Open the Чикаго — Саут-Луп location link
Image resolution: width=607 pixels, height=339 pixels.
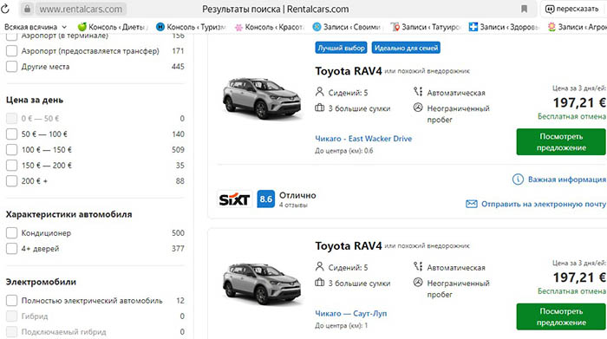coord(350,314)
